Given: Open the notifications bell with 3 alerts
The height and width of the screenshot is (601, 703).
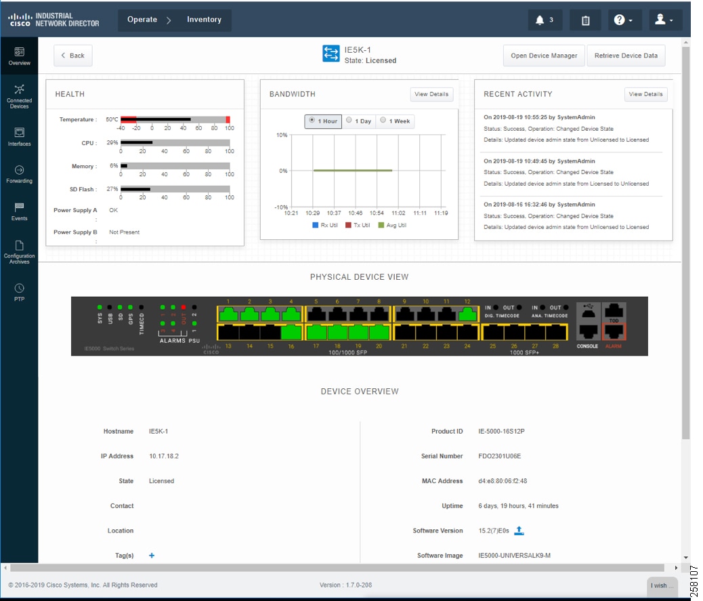Looking at the screenshot, I should point(545,20).
